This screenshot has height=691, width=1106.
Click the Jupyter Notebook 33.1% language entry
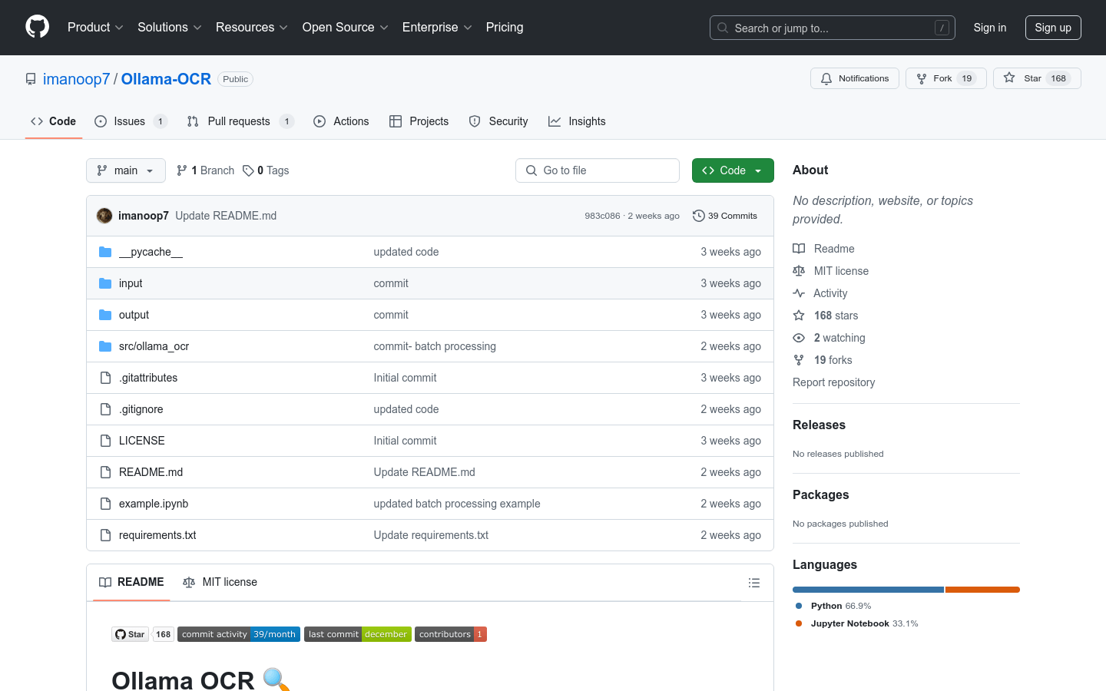coord(856,623)
